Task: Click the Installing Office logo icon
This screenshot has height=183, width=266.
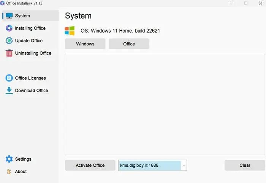Action: [x=9, y=28]
